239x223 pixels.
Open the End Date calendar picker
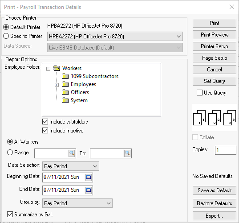pos(89,190)
